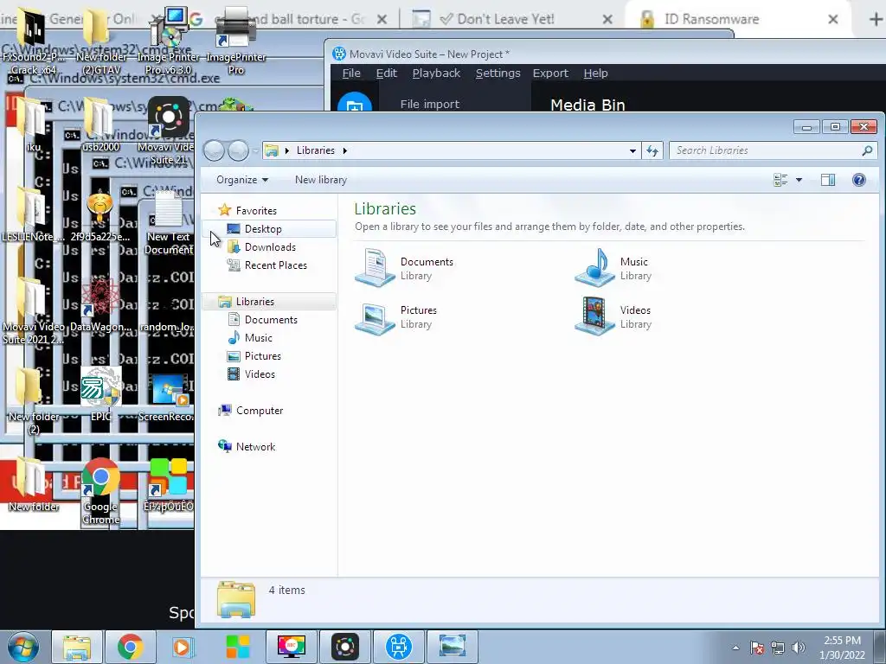Expand the arrow after Libraries in address bar
886x664 pixels.
(344, 150)
